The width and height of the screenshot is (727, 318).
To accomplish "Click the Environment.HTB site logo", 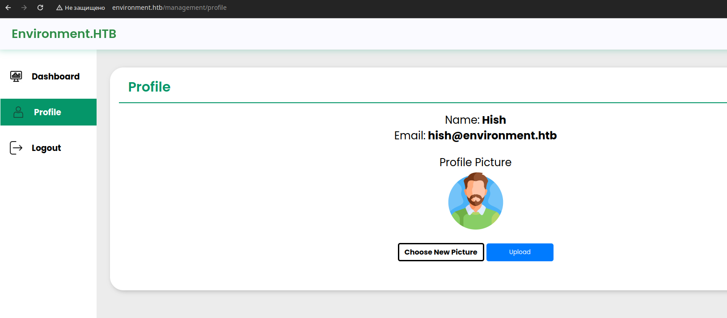I will 64,34.
